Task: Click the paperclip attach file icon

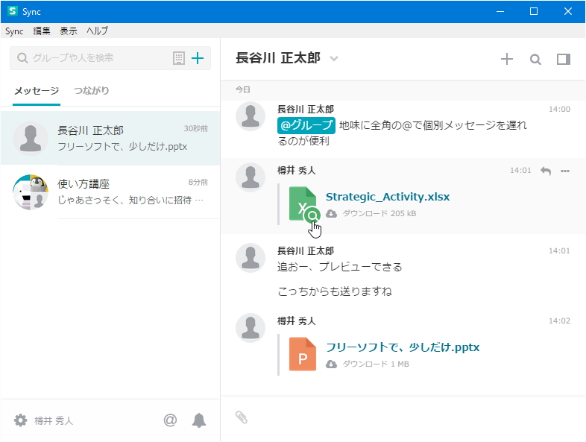Action: pyautogui.click(x=242, y=417)
